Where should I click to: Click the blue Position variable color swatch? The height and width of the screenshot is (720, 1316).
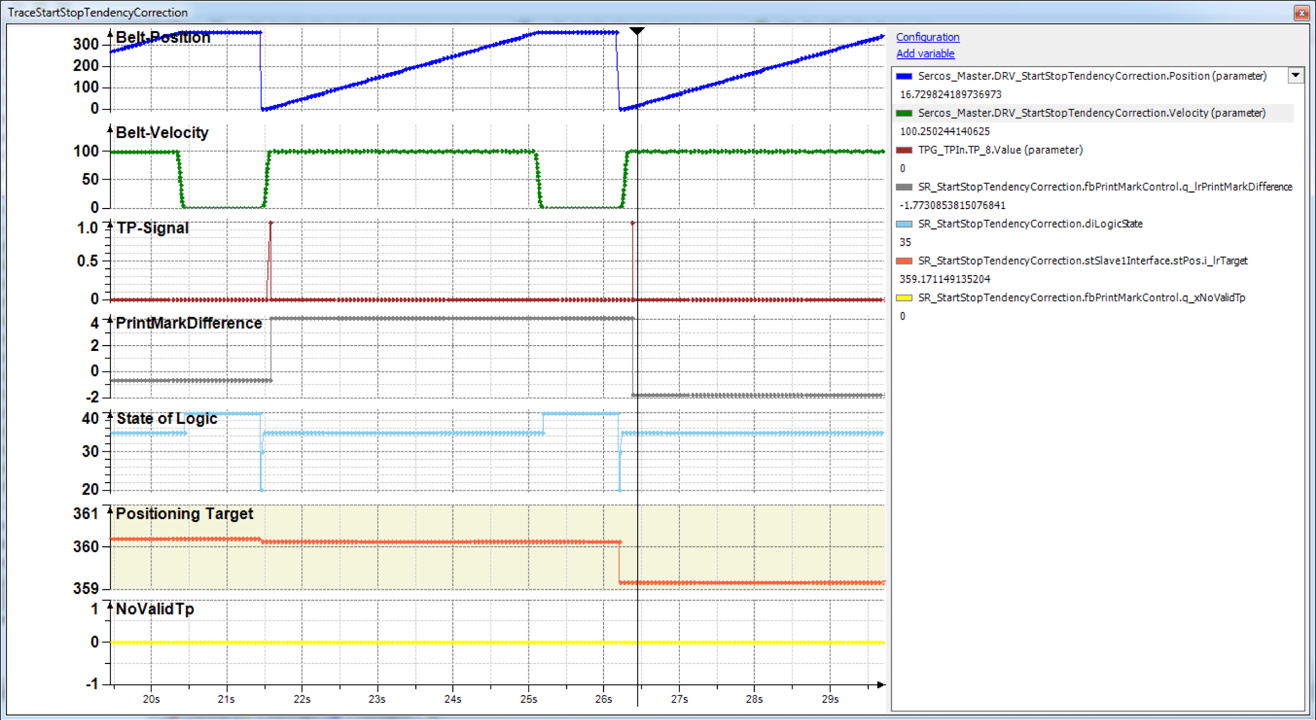(x=903, y=76)
